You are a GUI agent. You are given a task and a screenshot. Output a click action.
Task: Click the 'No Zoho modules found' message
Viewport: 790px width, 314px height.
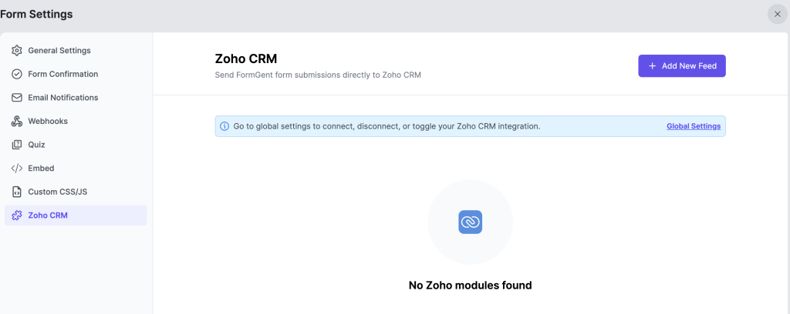point(470,286)
